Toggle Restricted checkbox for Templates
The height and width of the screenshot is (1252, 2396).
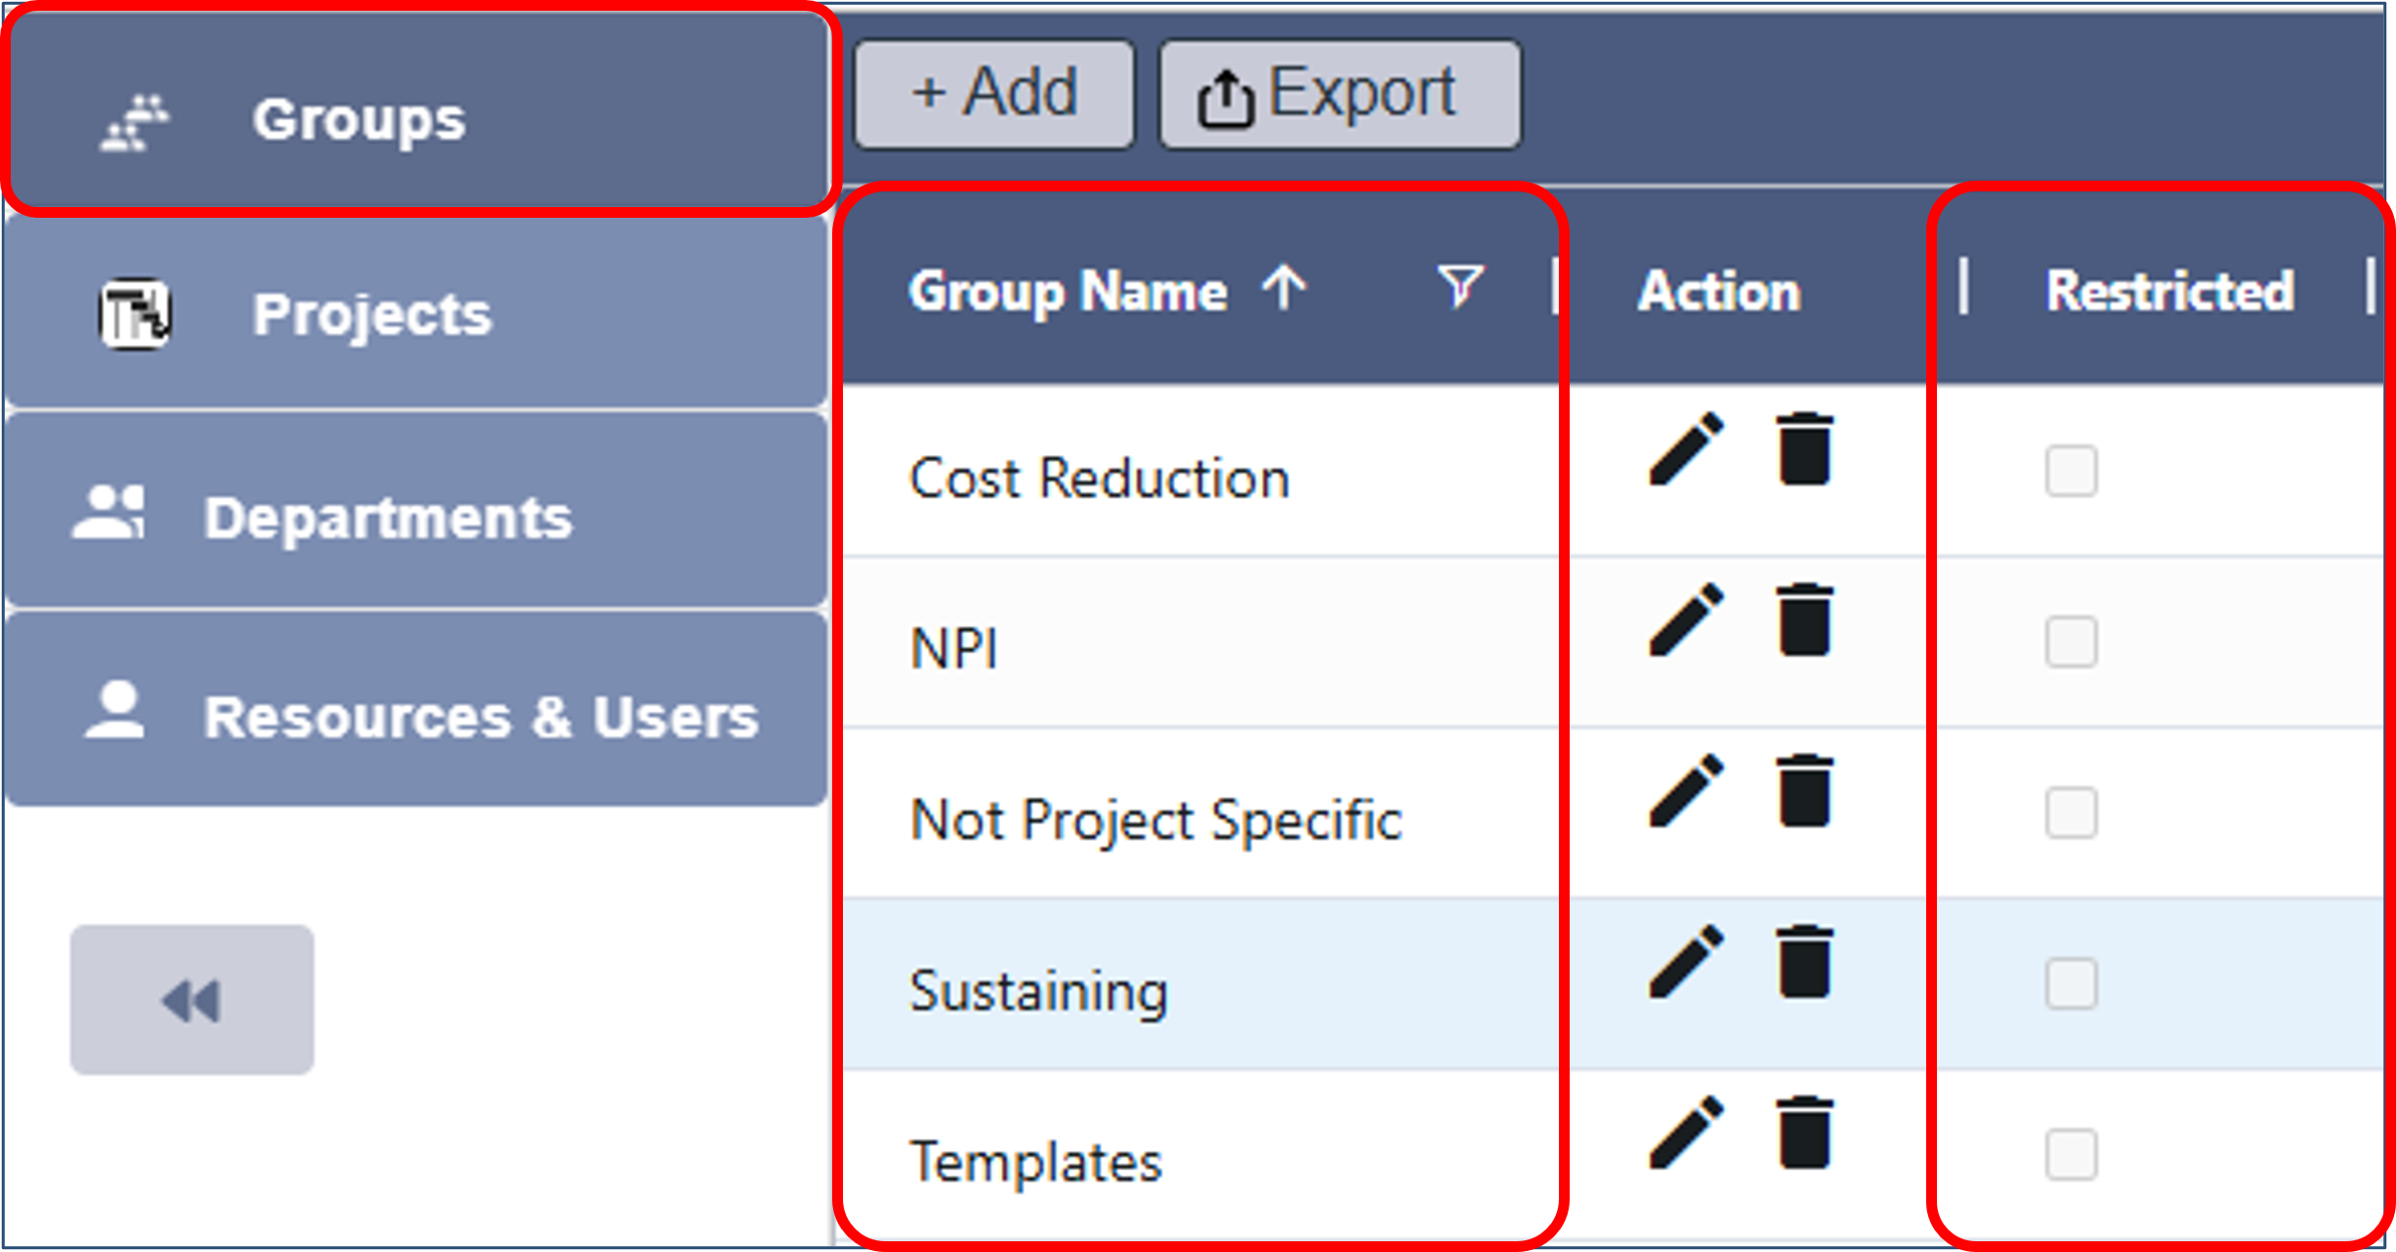pos(2071,1154)
